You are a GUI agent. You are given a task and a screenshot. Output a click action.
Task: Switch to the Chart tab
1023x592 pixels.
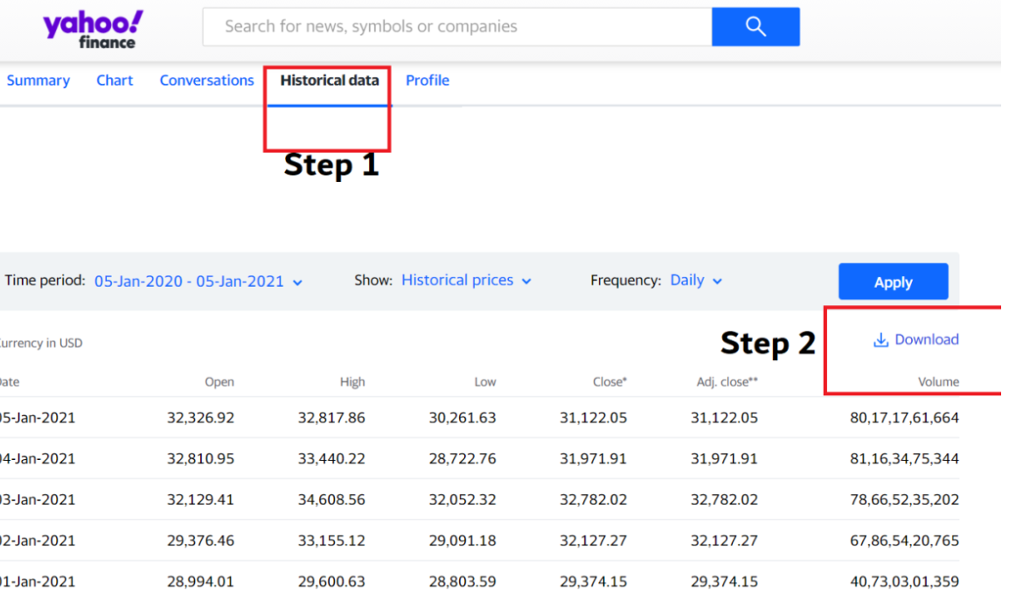coord(115,80)
